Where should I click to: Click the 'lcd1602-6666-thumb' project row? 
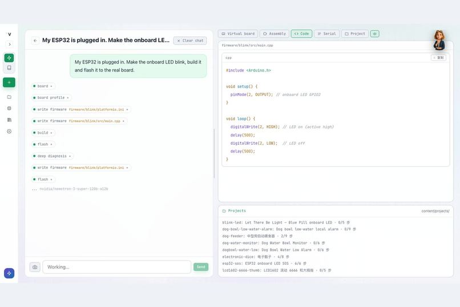[x=277, y=270]
